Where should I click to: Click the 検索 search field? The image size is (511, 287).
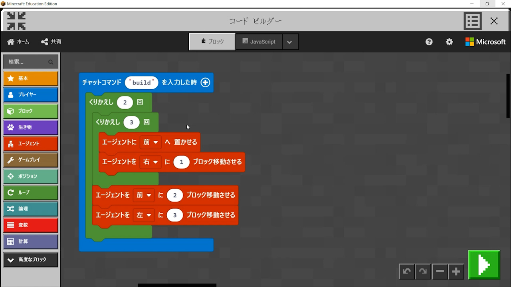[x=27, y=62]
